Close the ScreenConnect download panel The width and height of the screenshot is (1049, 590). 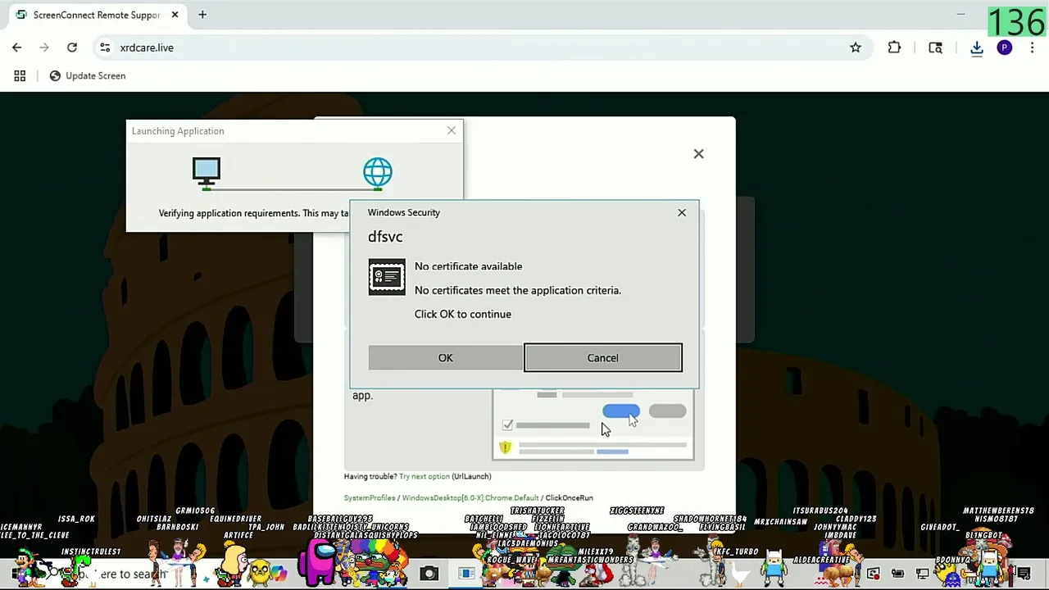pyautogui.click(x=698, y=153)
